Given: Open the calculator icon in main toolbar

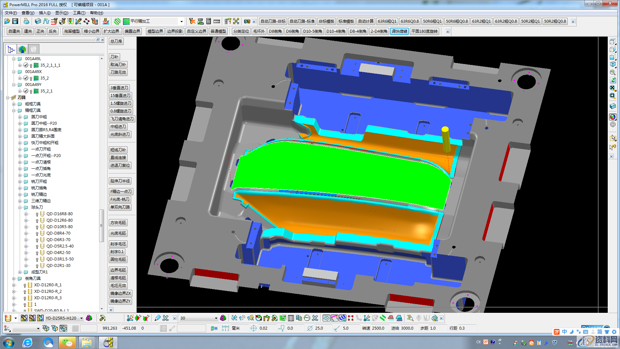Looking at the screenshot, I should point(209,21).
